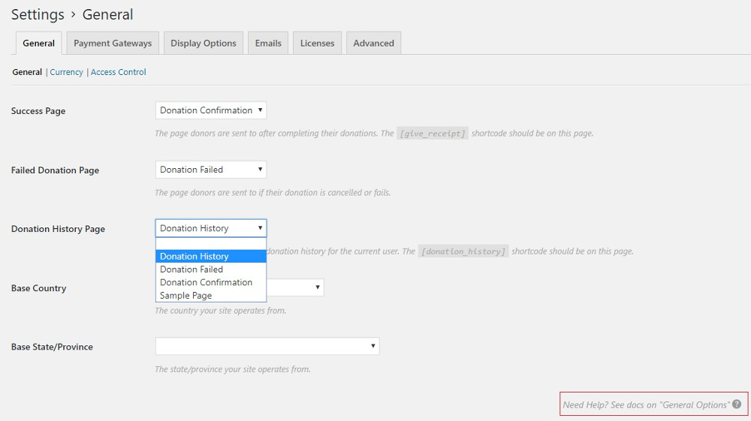Open docs link for General Options
Screen dimensions: 751x421
click(x=646, y=404)
